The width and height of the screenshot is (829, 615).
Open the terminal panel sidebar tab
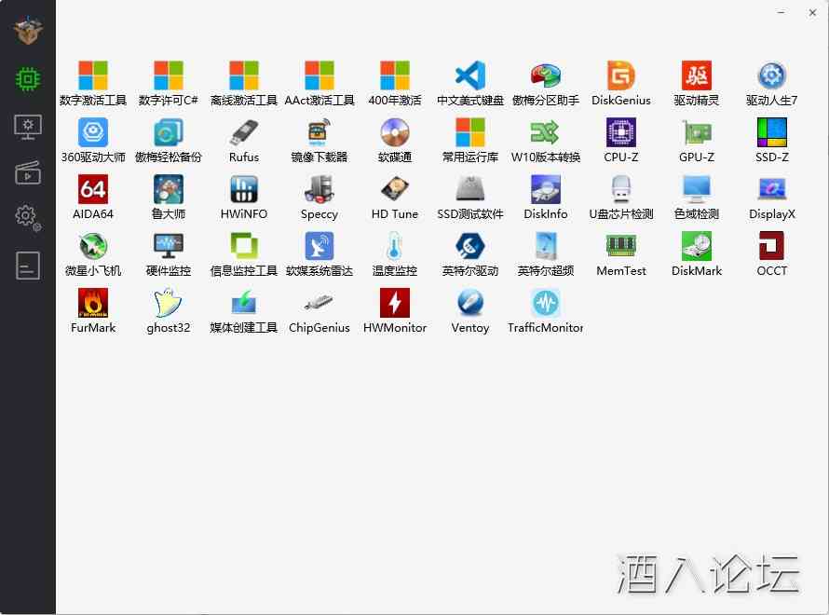(28, 266)
